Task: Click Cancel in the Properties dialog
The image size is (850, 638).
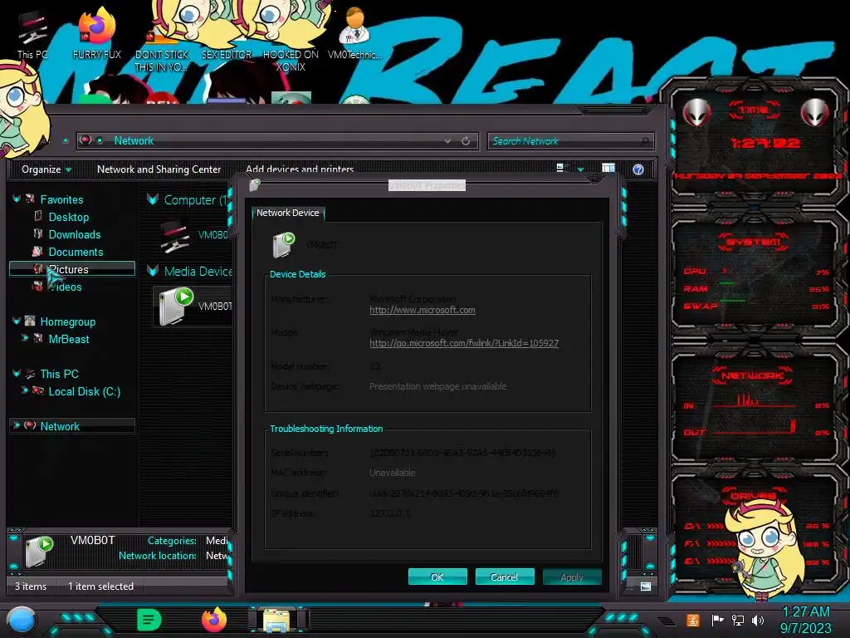Action: click(504, 577)
